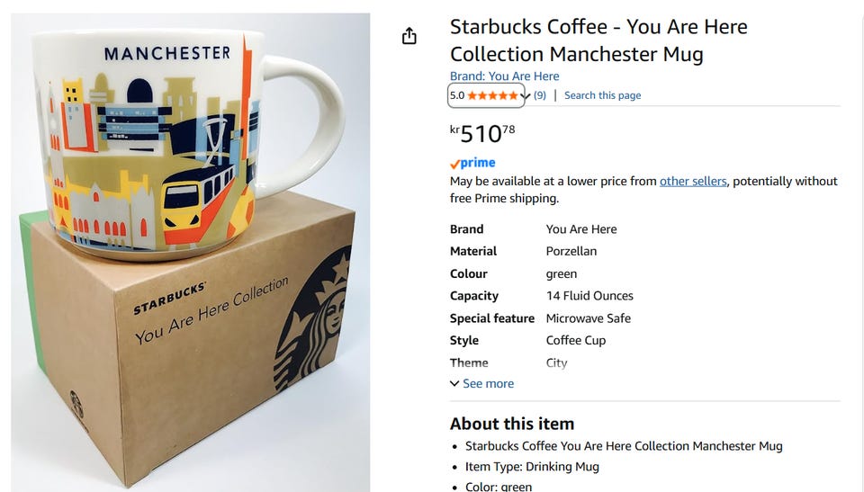Expand the rating breakdown chevron
The height and width of the screenshot is (492, 864).
click(526, 96)
